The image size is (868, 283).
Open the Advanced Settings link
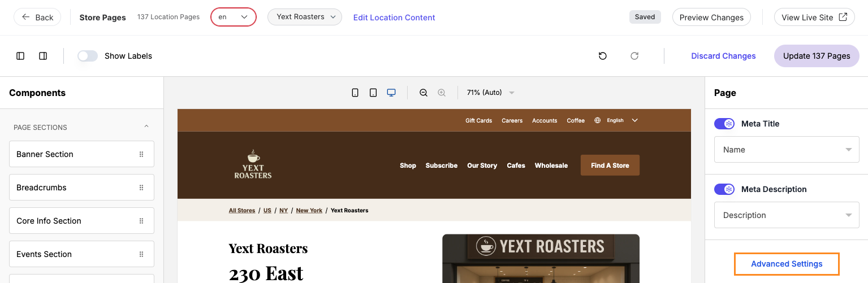[787, 264]
